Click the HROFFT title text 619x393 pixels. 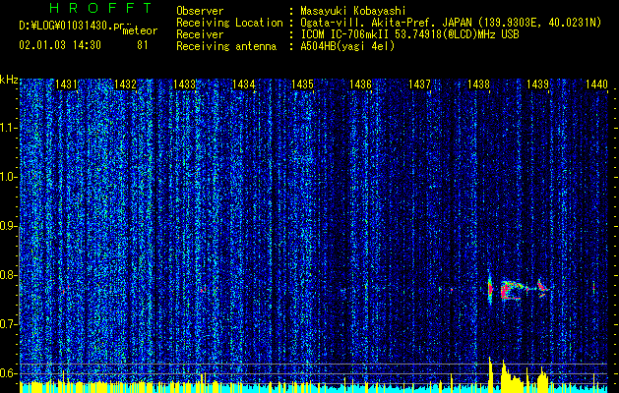coord(100,8)
